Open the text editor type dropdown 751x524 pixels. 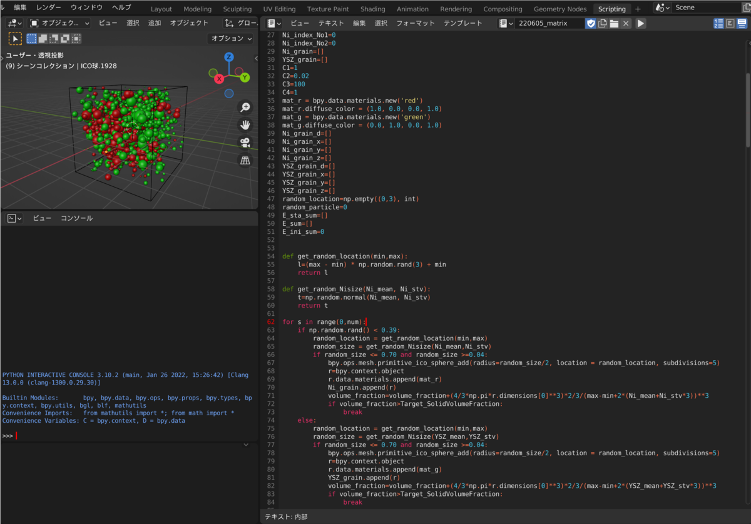click(x=275, y=23)
